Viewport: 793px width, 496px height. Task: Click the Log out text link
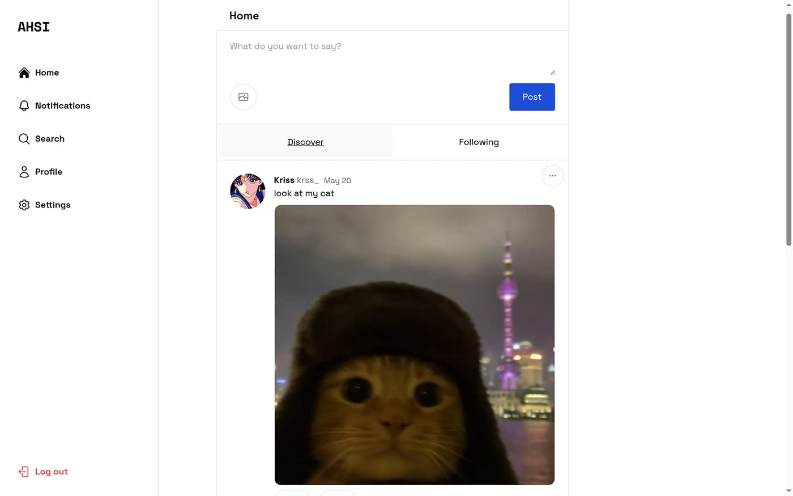click(52, 472)
